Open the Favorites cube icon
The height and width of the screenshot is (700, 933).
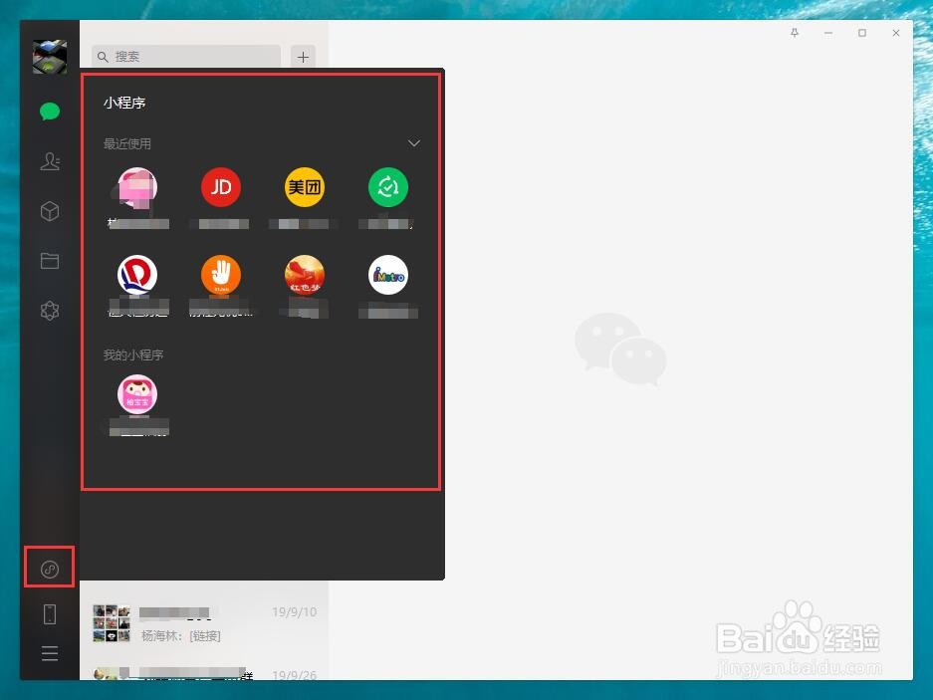pyautogui.click(x=50, y=211)
